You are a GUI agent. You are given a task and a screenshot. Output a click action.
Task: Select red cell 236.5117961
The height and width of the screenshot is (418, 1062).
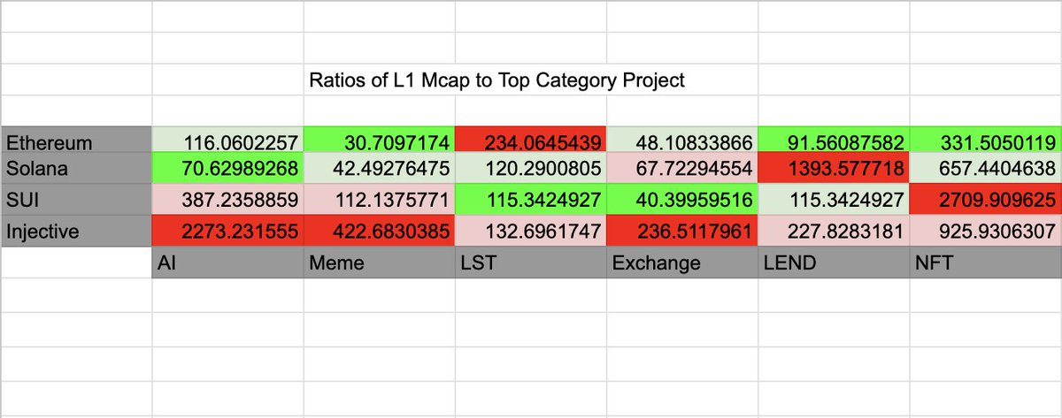pos(682,232)
